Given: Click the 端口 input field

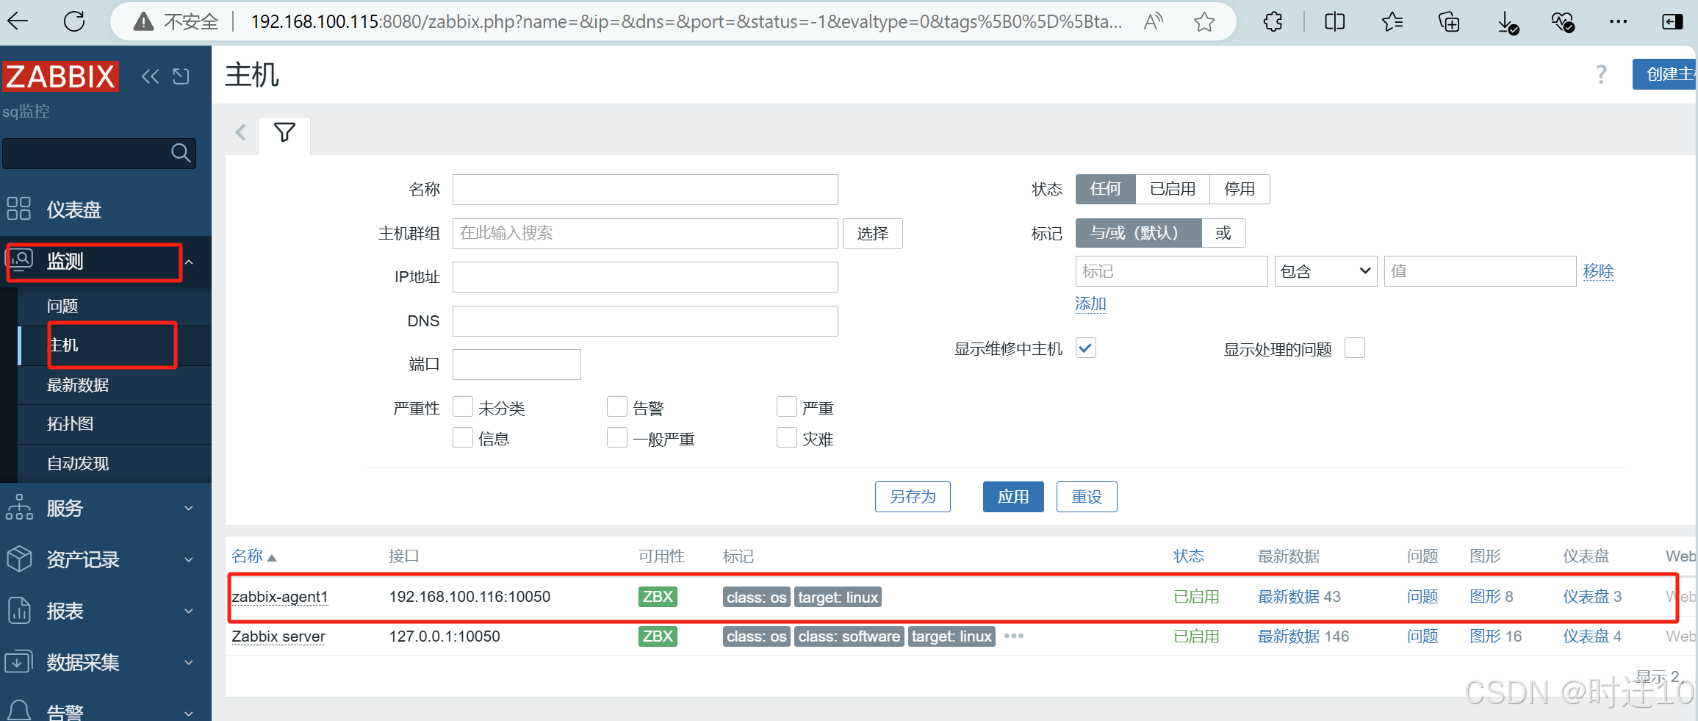Looking at the screenshot, I should (x=517, y=365).
